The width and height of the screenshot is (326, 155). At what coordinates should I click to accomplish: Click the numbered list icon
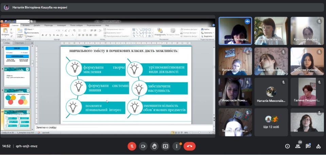coord(85,31)
